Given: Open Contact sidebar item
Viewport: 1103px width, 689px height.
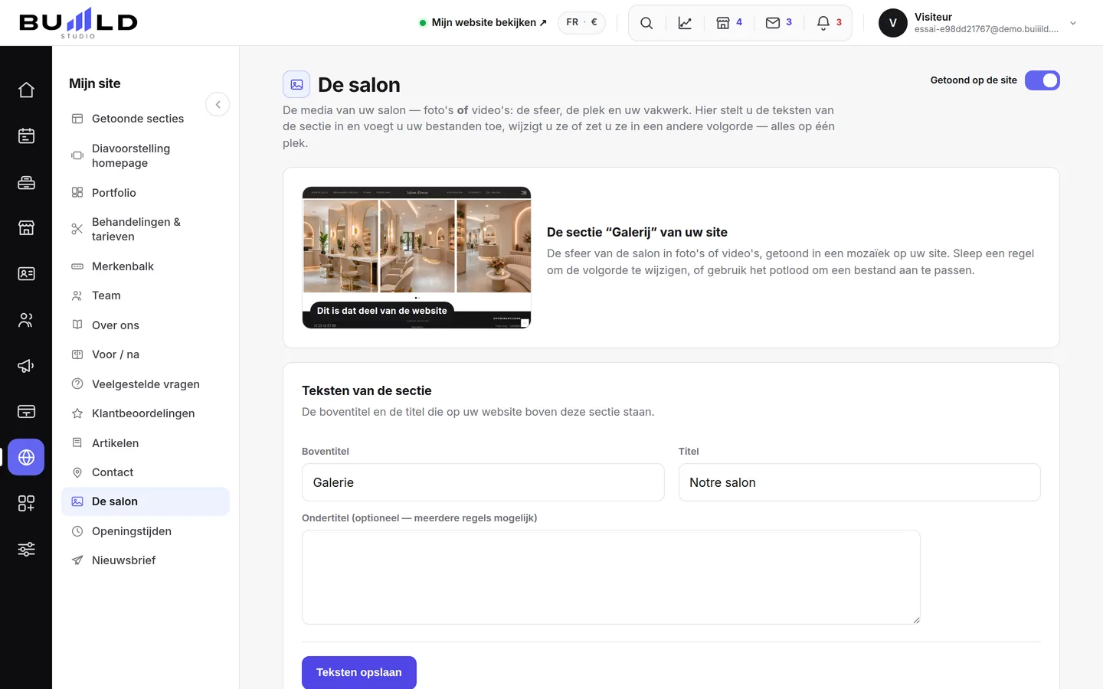Looking at the screenshot, I should [146, 472].
